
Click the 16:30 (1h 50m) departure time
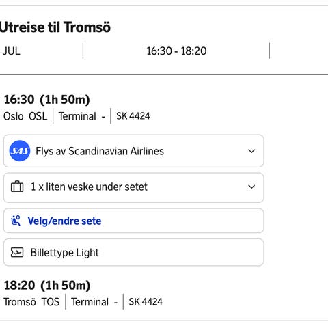click(47, 100)
